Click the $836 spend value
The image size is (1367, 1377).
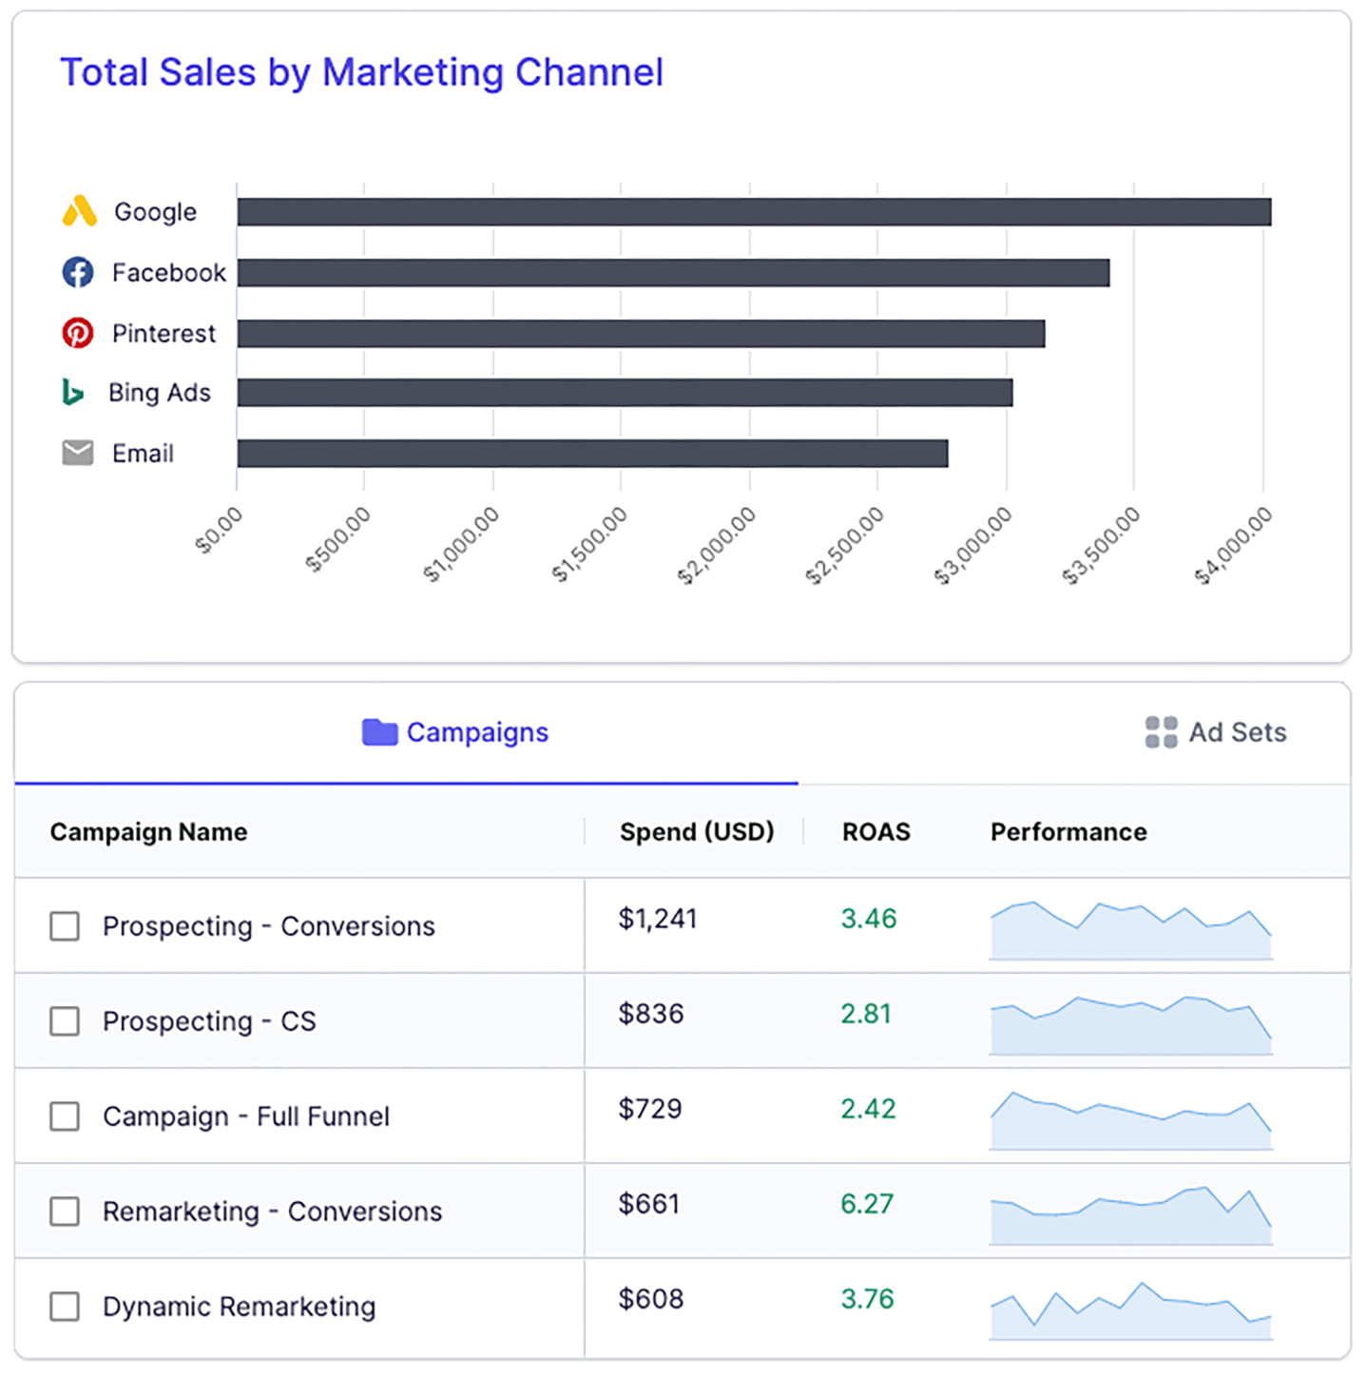point(651,1014)
